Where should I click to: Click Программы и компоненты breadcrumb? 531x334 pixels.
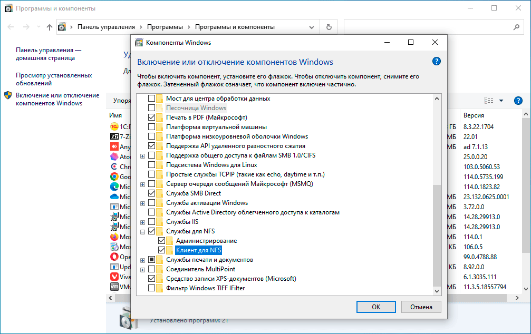click(235, 27)
